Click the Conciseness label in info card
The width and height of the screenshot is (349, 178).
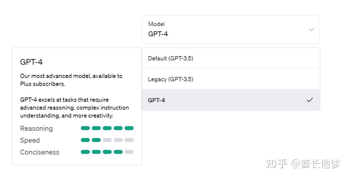tap(40, 152)
